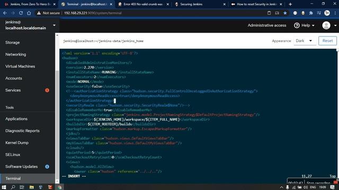Show hidden system tray icons

[x=281, y=187]
